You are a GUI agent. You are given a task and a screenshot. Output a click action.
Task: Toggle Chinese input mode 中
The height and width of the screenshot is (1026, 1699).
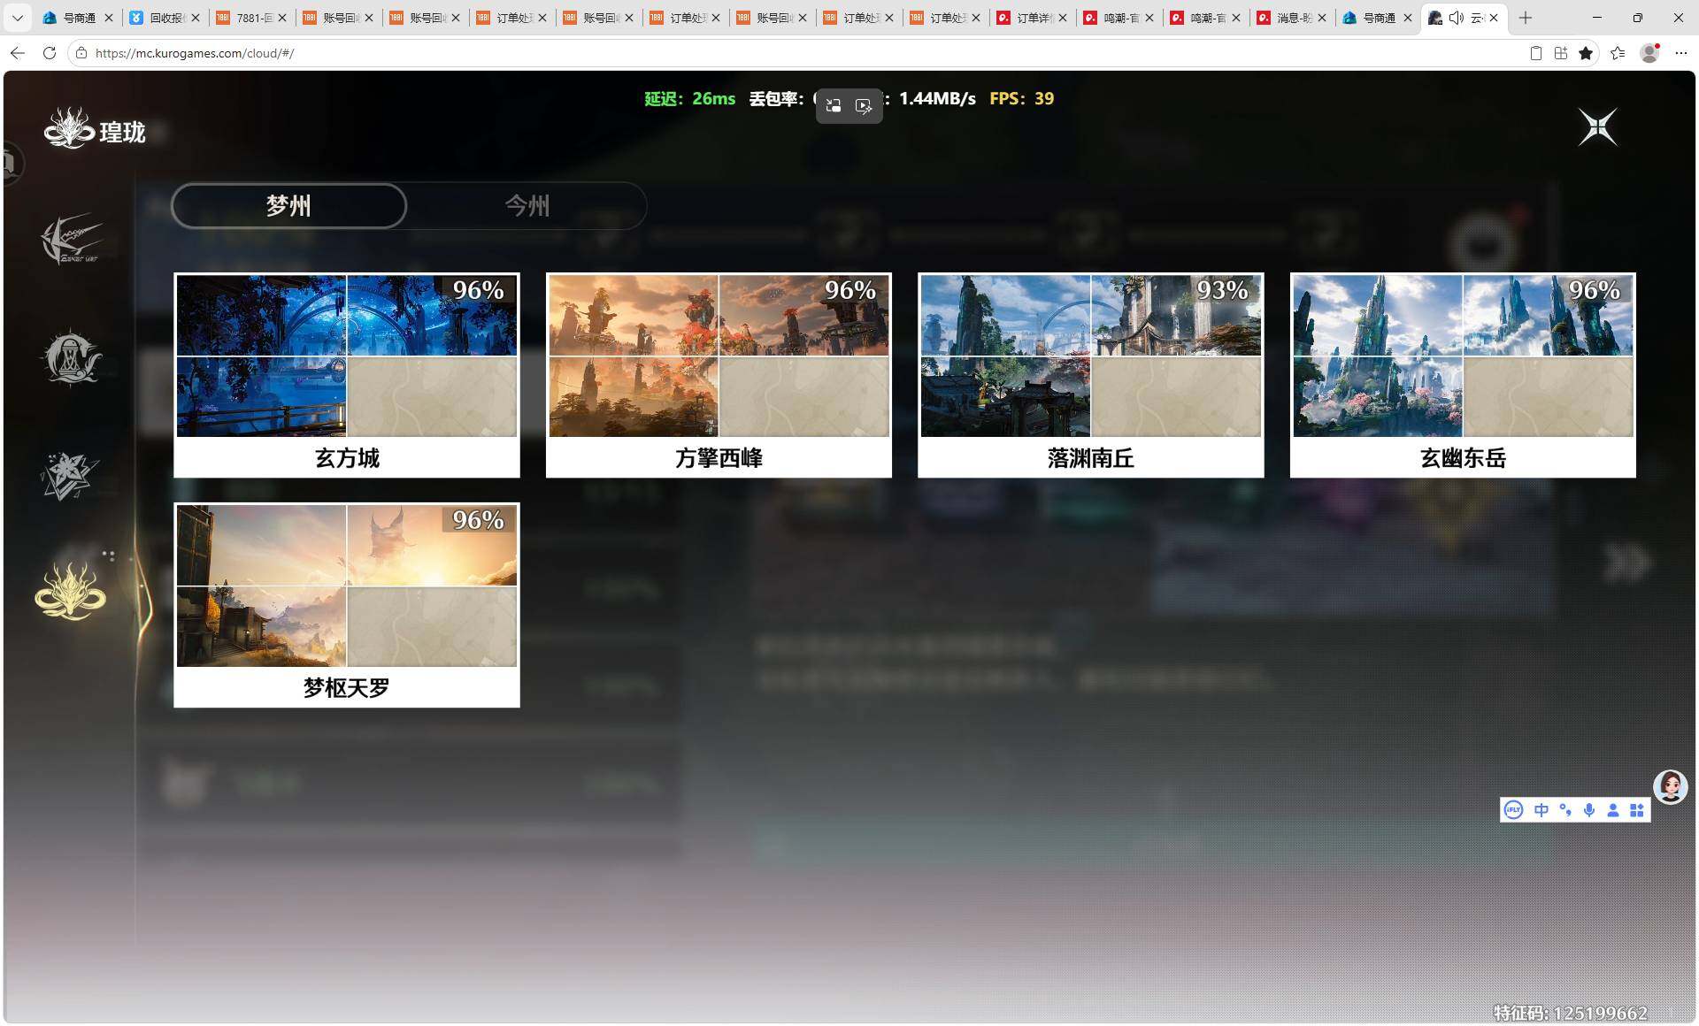(x=1541, y=810)
